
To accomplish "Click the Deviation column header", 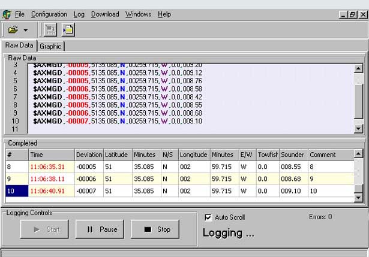I will click(89, 155).
